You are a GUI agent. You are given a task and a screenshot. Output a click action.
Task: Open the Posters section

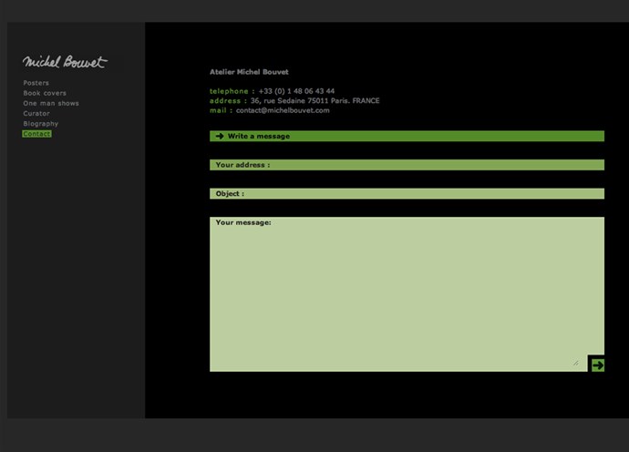click(36, 83)
